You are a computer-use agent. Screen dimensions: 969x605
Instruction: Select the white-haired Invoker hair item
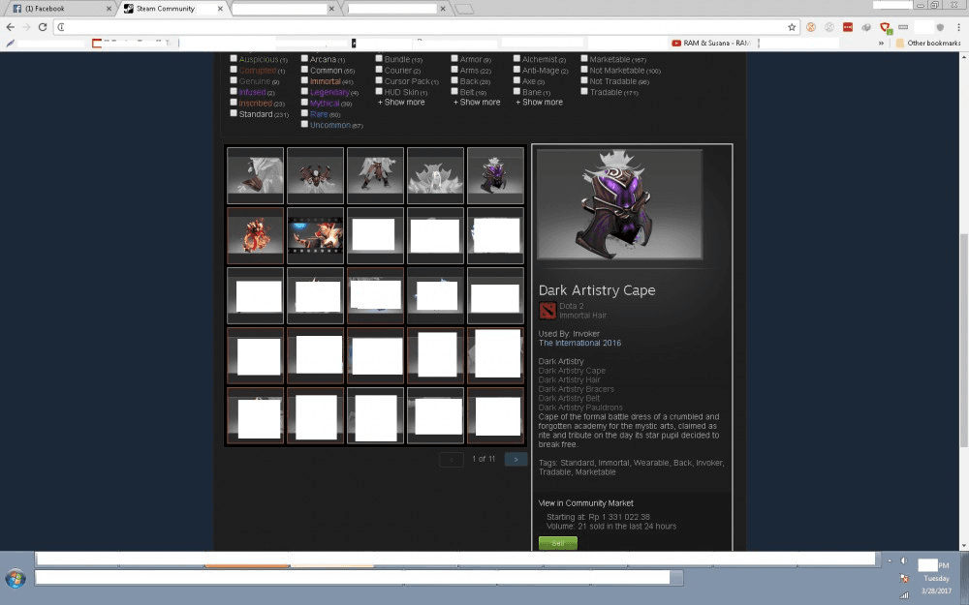click(x=435, y=175)
